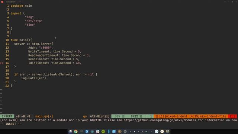Click the 36% position indicator in status line
Image resolution: width=238 pixels, height=134 pixels.
(x=118, y=117)
